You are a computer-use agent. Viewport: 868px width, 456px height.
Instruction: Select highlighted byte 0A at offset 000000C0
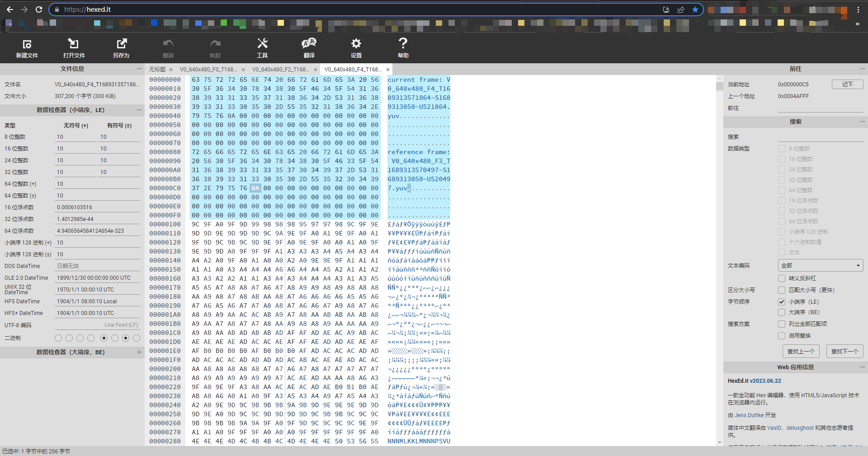[255, 188]
